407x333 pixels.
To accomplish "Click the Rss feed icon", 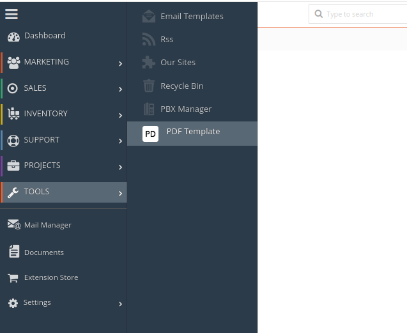I will 149,39.
